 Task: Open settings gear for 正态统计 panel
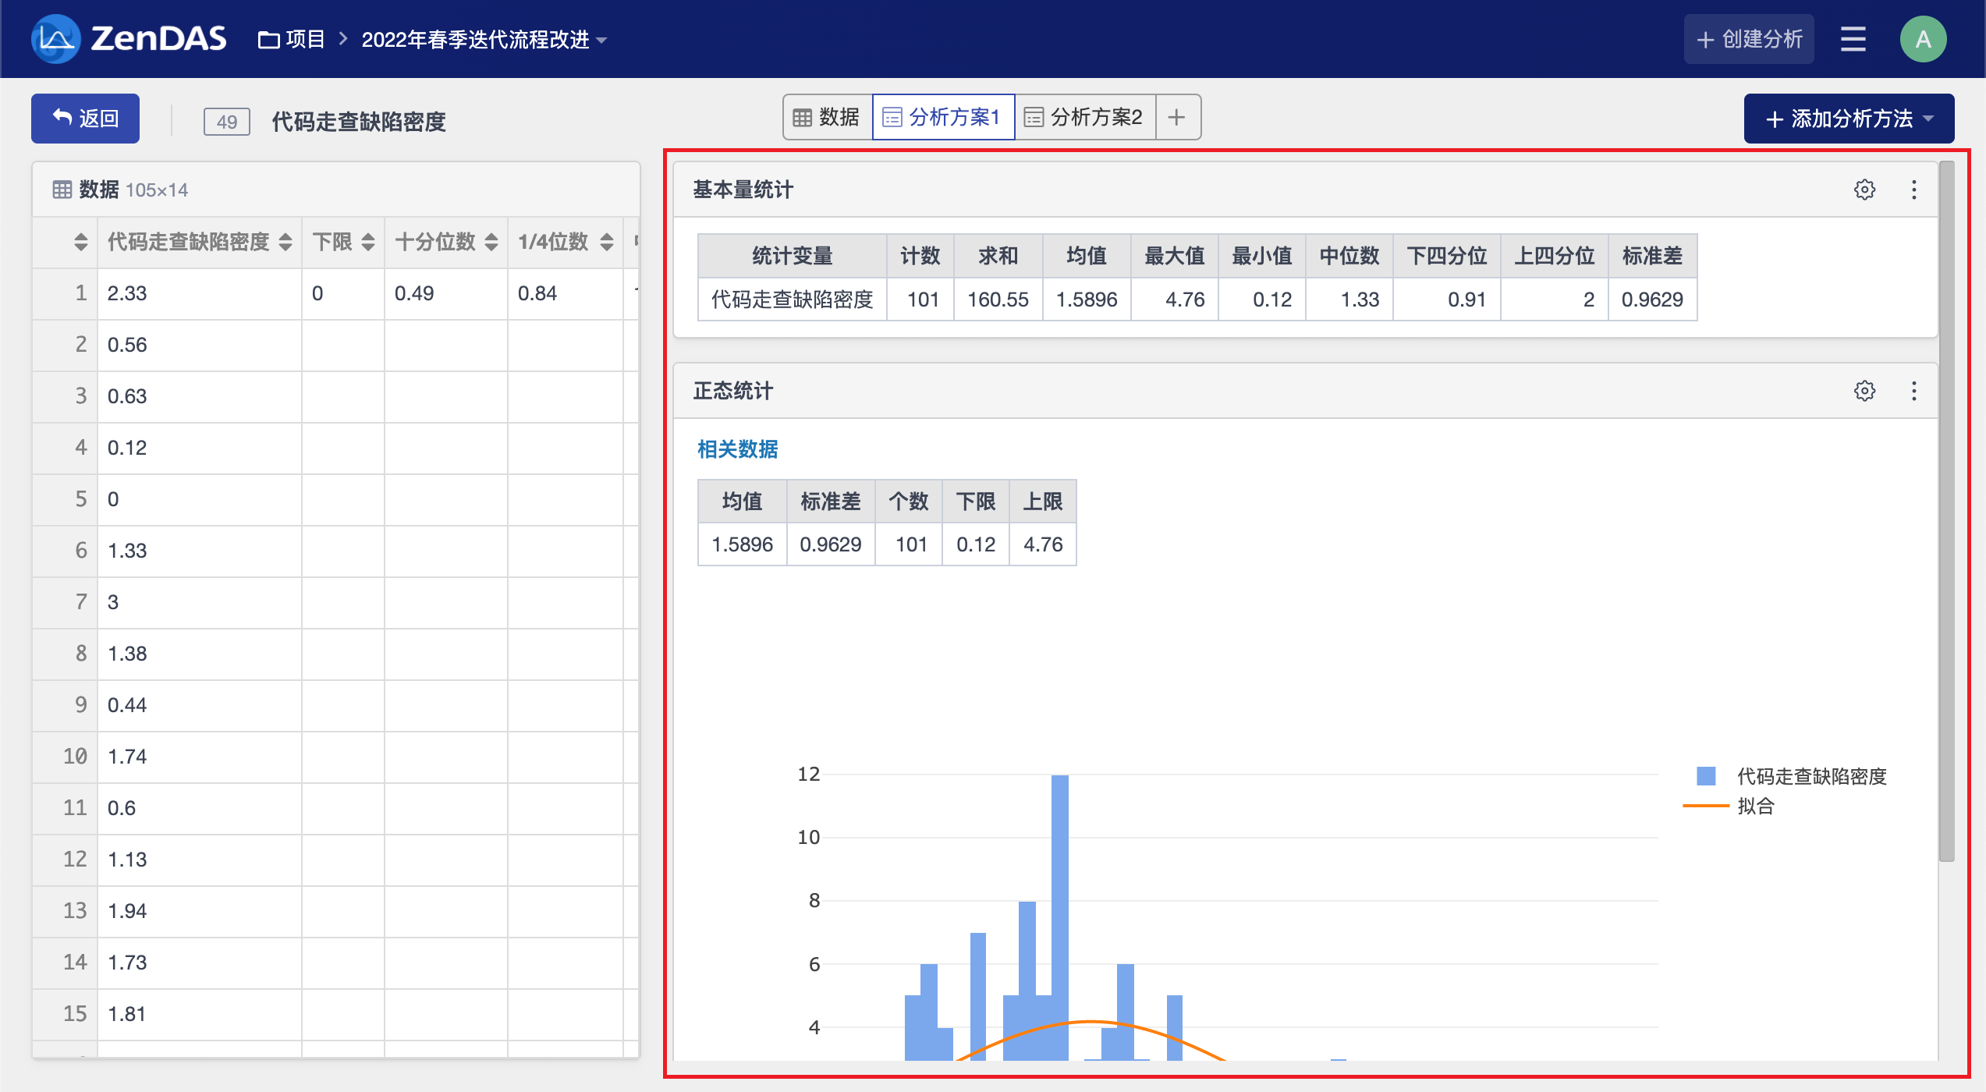click(x=1864, y=391)
